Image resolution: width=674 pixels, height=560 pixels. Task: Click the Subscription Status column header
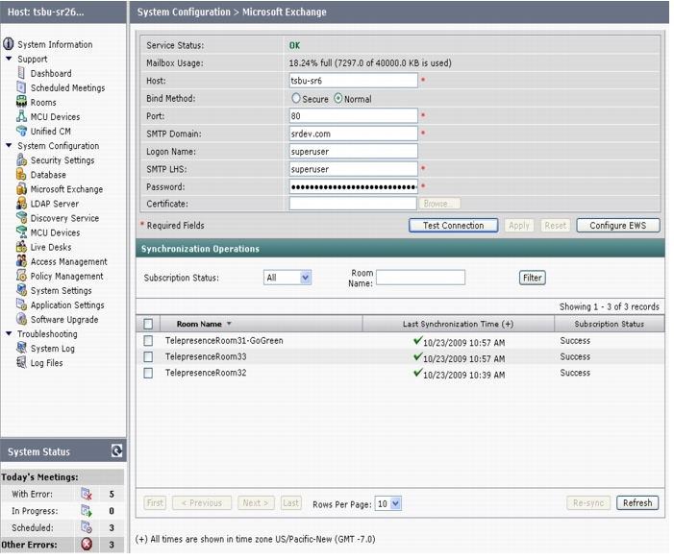(609, 325)
